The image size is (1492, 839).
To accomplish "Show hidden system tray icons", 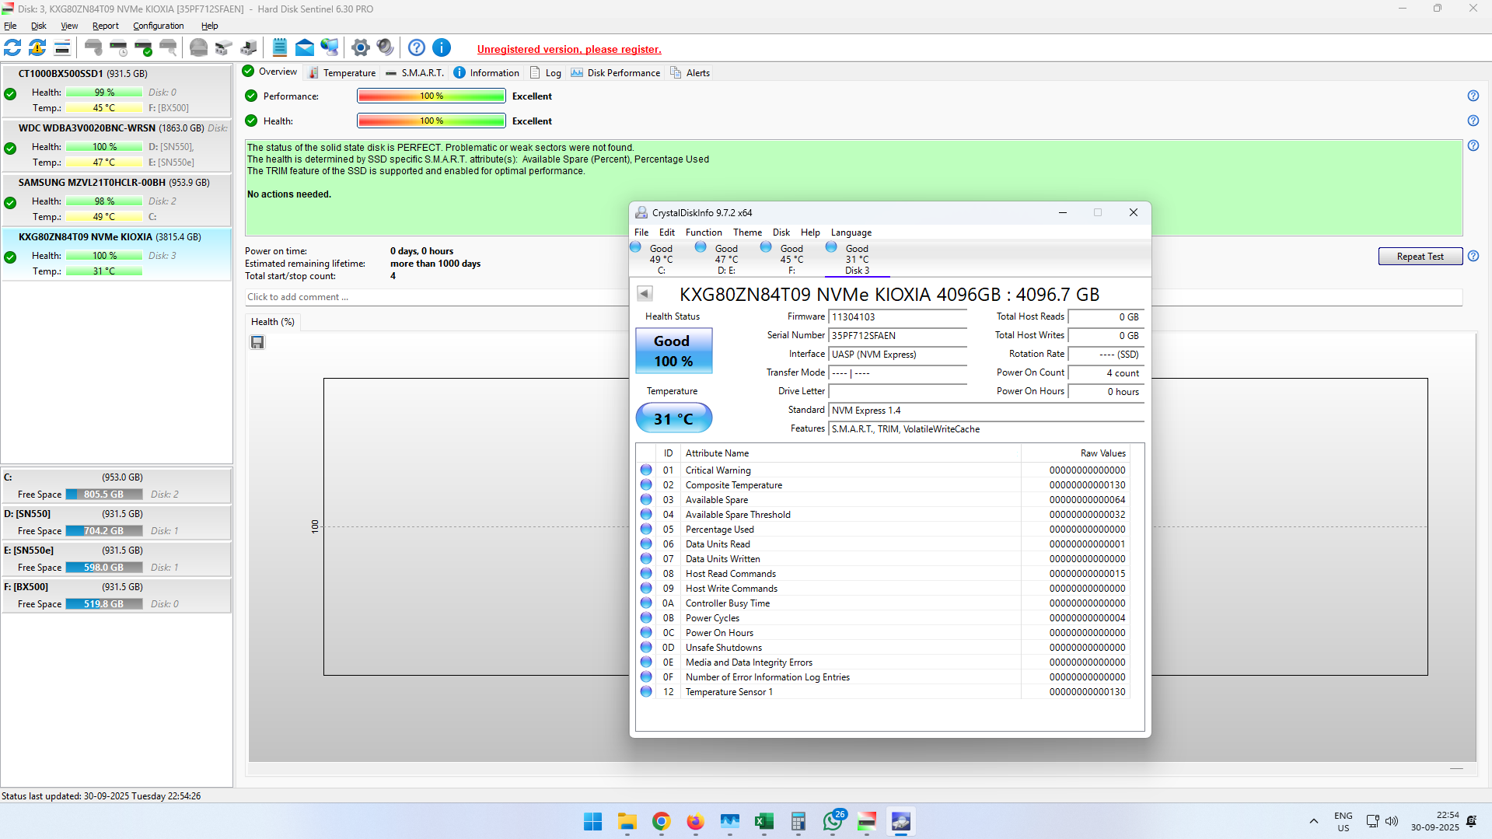I will 1313,821.
